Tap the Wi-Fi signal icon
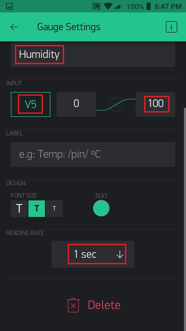This screenshot has height=331, width=186. (108, 6)
